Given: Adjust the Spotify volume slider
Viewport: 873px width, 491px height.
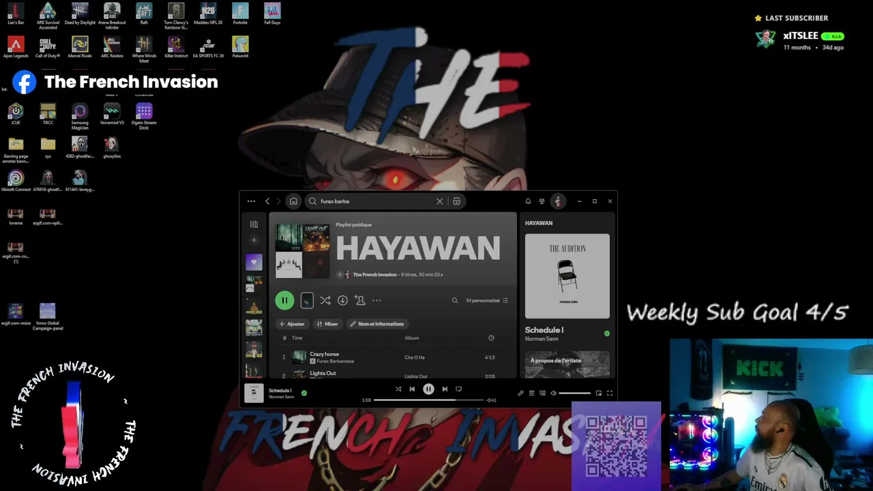Looking at the screenshot, I should point(574,393).
